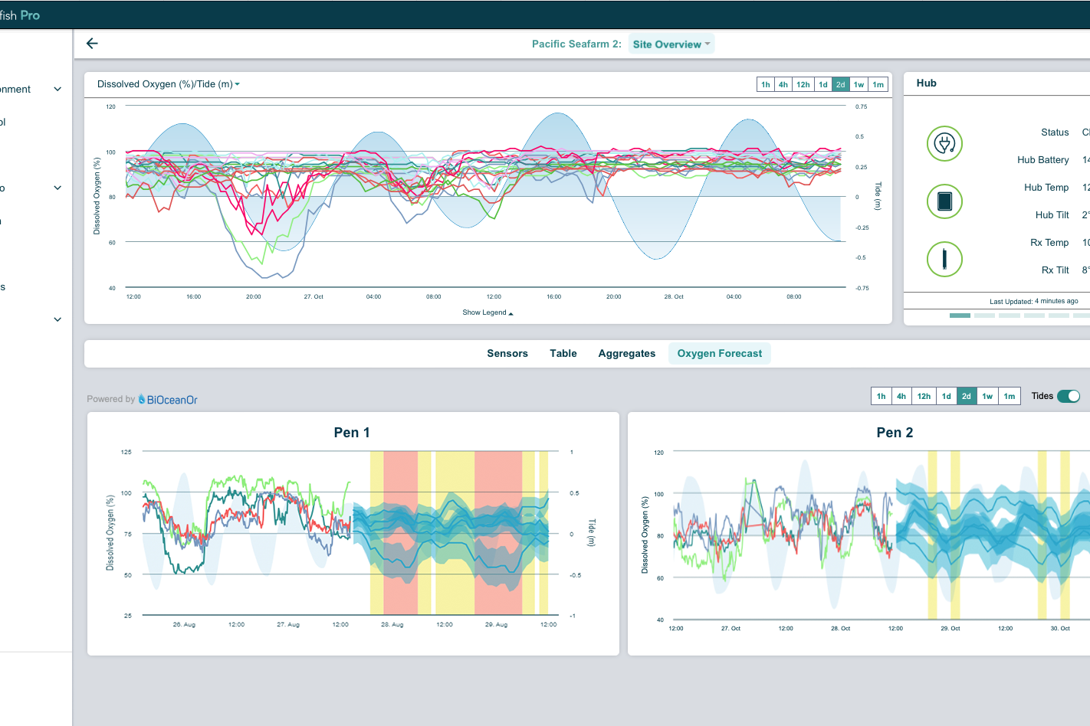The image size is (1090, 726).
Task: Click the Pen 1 forecast chart title
Action: pos(352,433)
